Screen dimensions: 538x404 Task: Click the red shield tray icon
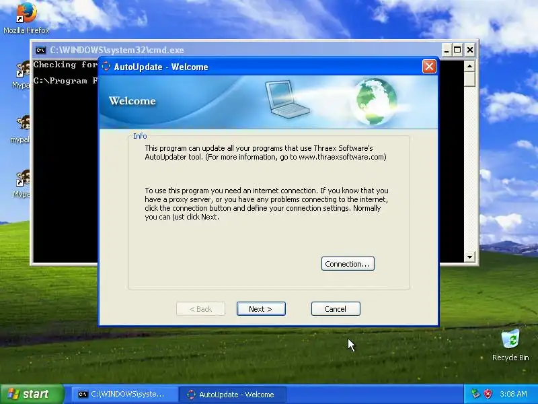tap(488, 394)
